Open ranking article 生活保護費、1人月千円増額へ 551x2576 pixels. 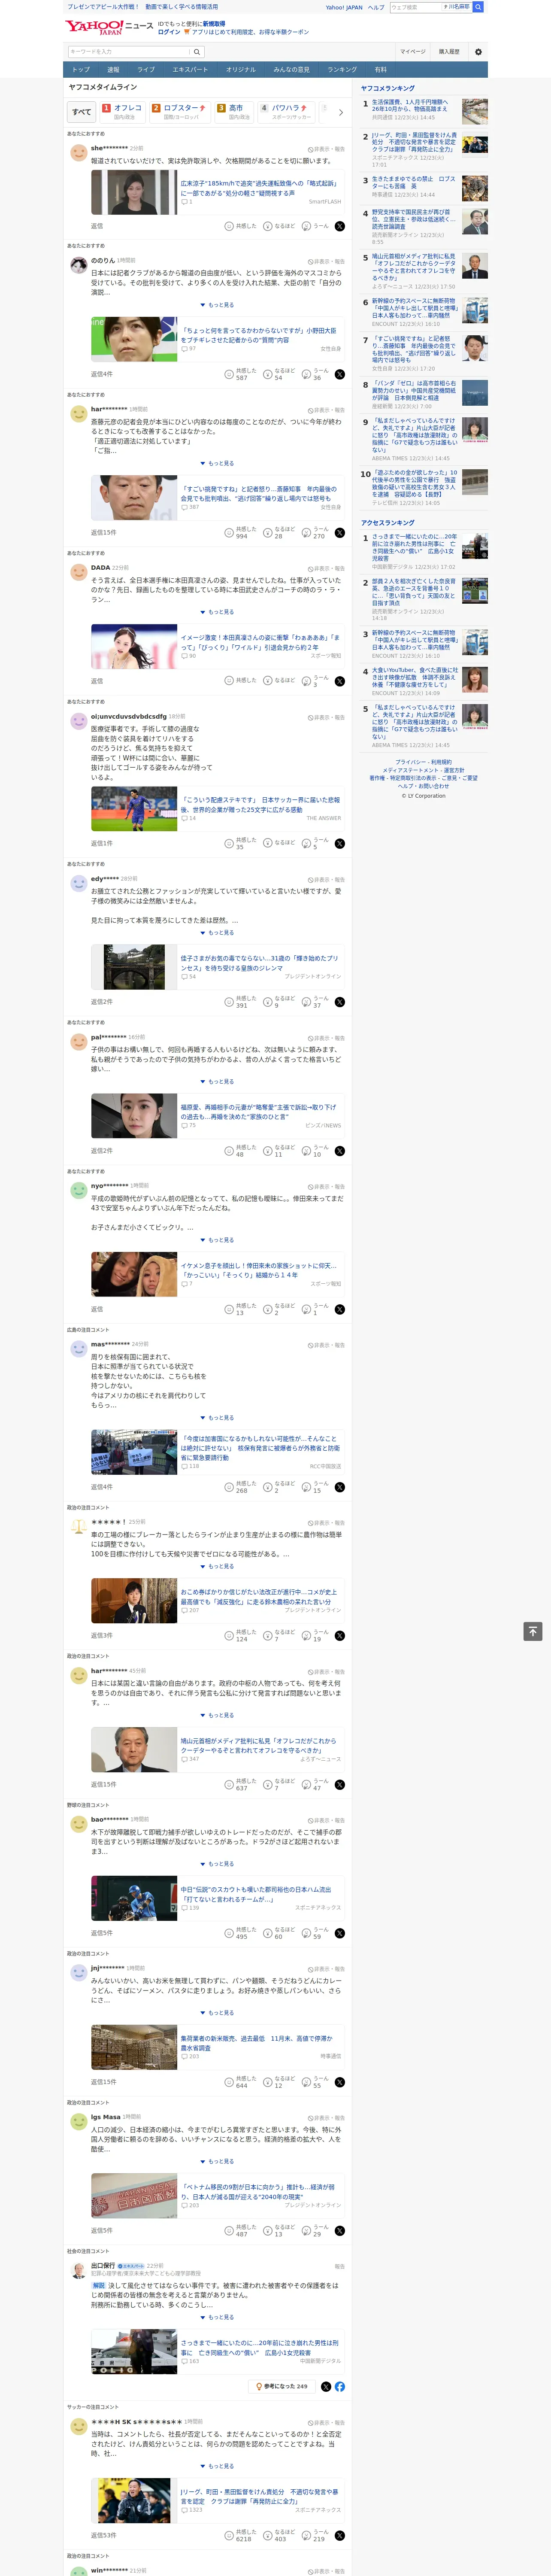pos(410,106)
